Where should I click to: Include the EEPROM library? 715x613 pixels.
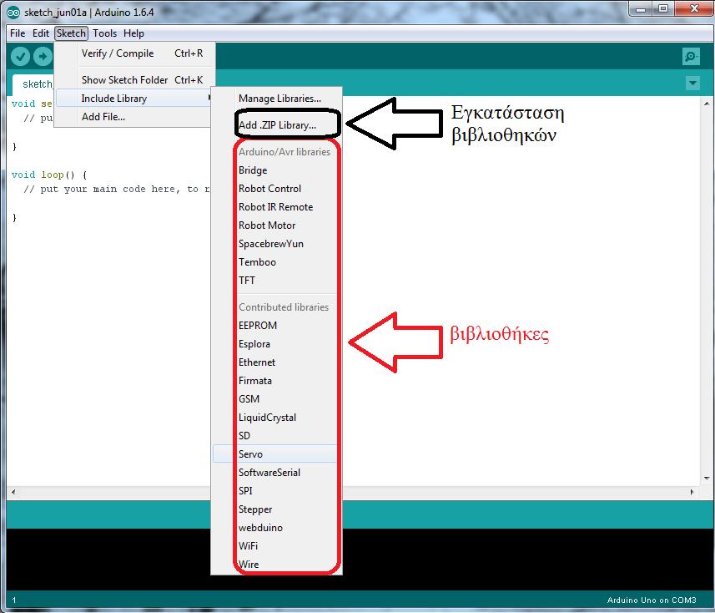coord(276,326)
